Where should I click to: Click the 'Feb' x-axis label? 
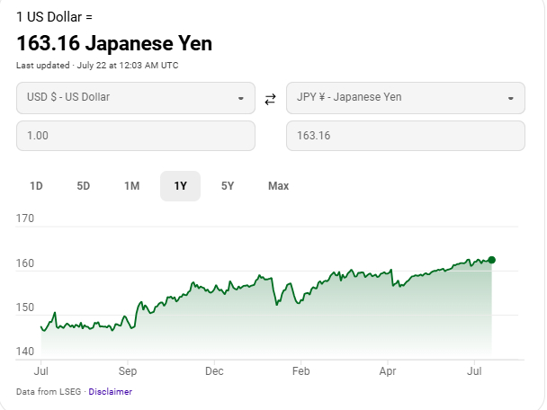[300, 371]
